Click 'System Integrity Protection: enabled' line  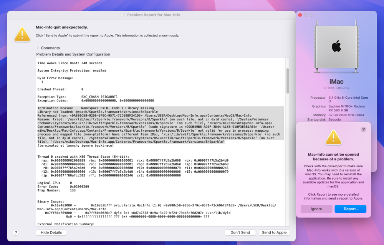click(72, 70)
